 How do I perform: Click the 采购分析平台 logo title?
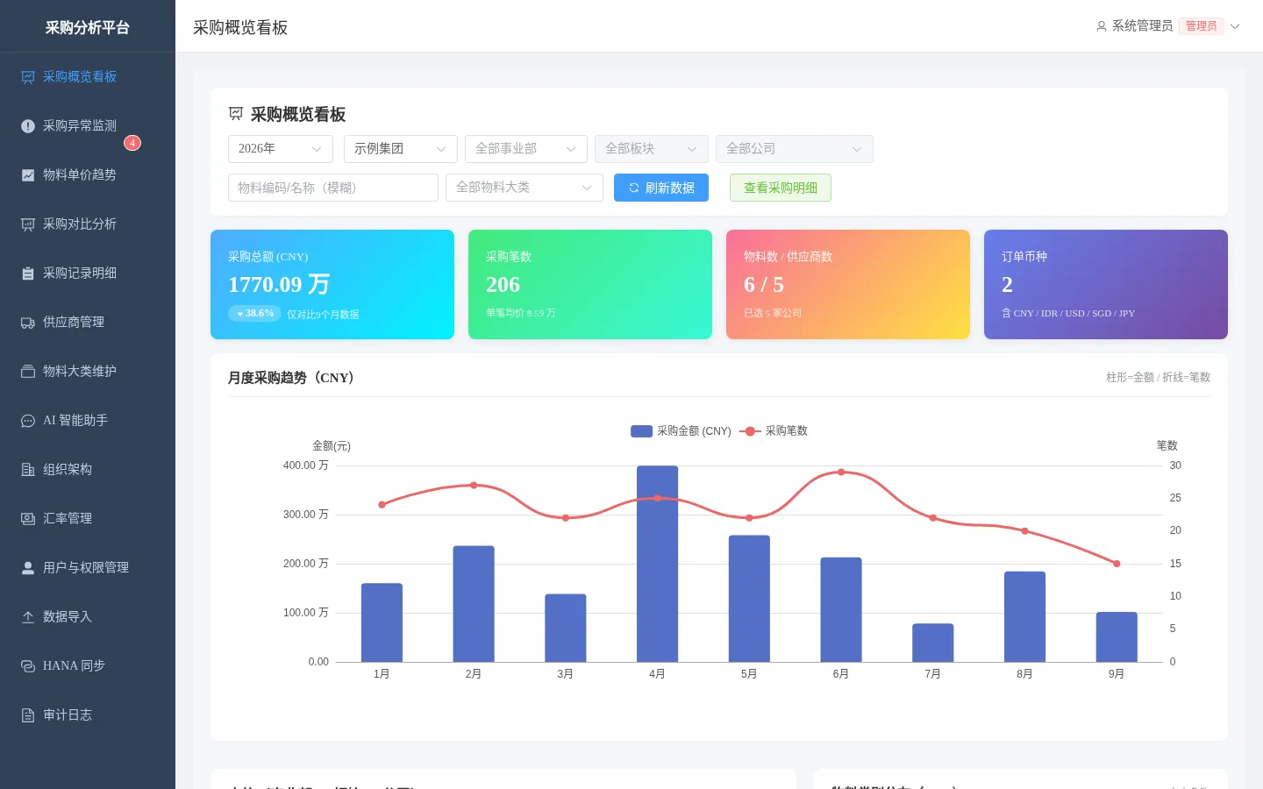coord(88,27)
